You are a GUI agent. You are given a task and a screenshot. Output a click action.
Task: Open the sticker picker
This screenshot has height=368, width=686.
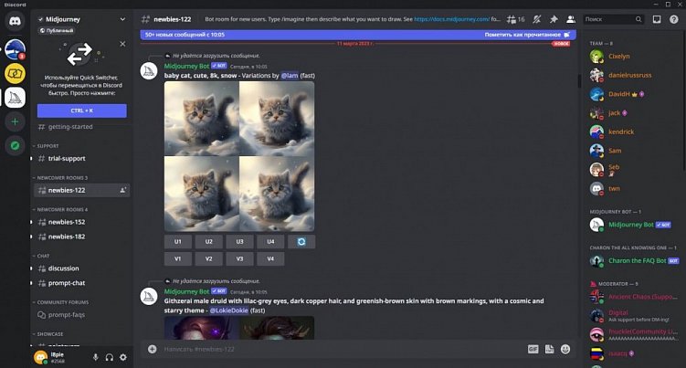coord(549,349)
